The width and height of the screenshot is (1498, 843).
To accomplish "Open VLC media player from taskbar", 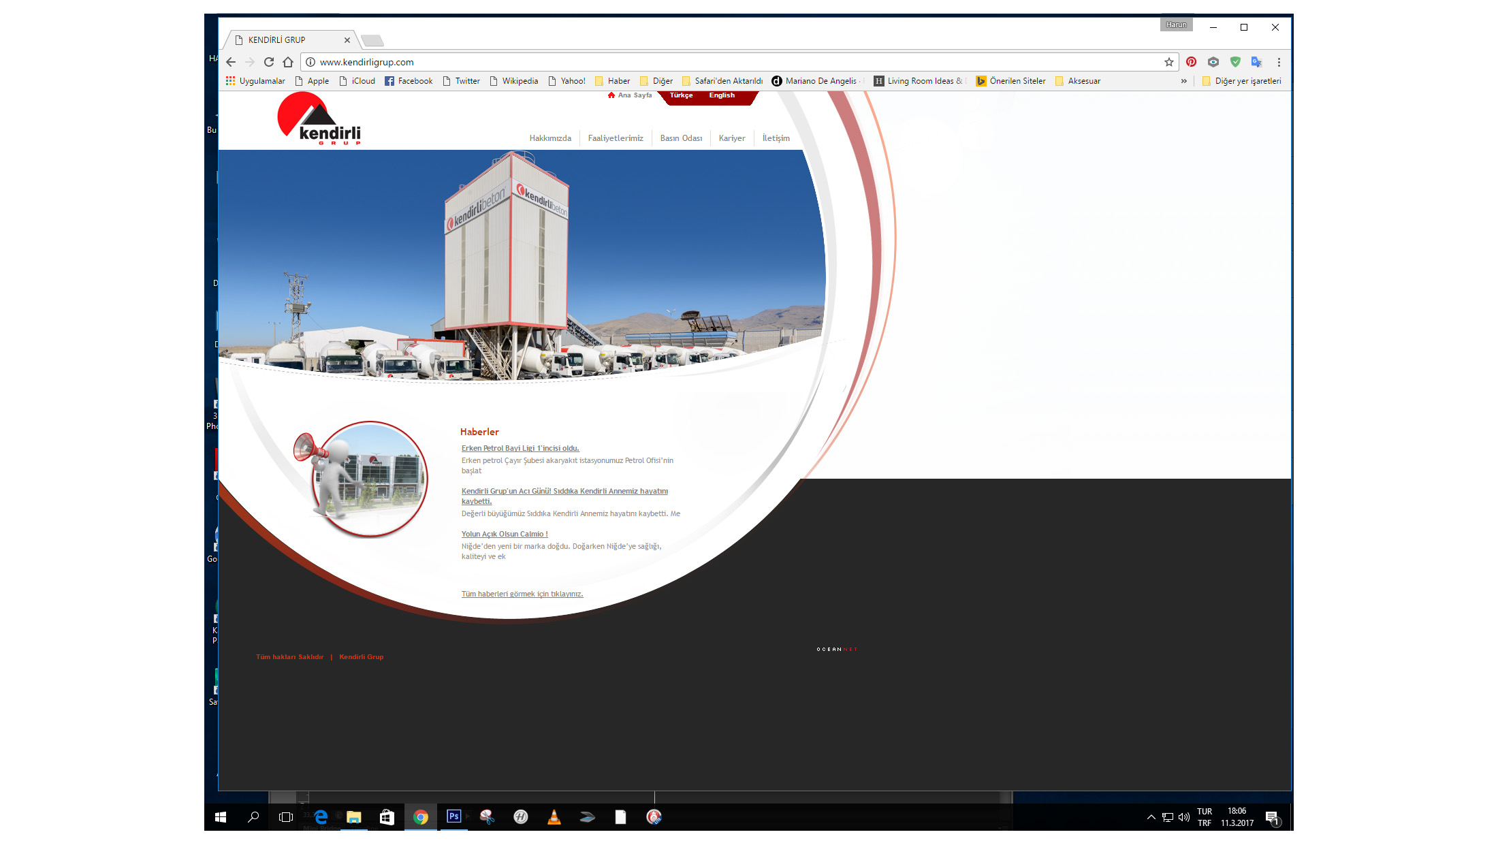I will [554, 817].
